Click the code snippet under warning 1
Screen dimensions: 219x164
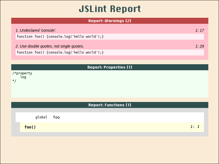[110, 37]
